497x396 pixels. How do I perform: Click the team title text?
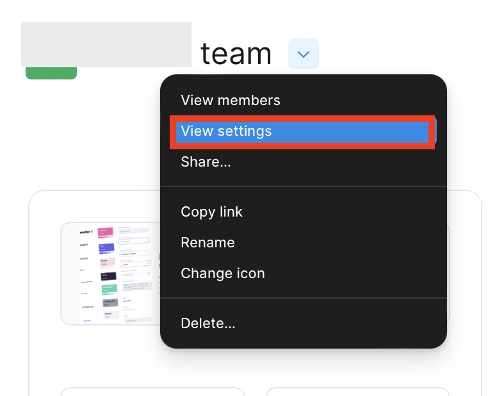coord(236,54)
